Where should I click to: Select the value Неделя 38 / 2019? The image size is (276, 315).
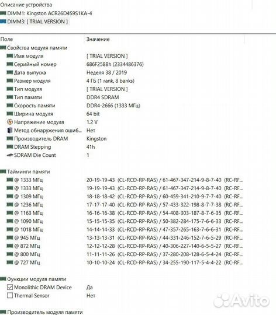click(106, 72)
